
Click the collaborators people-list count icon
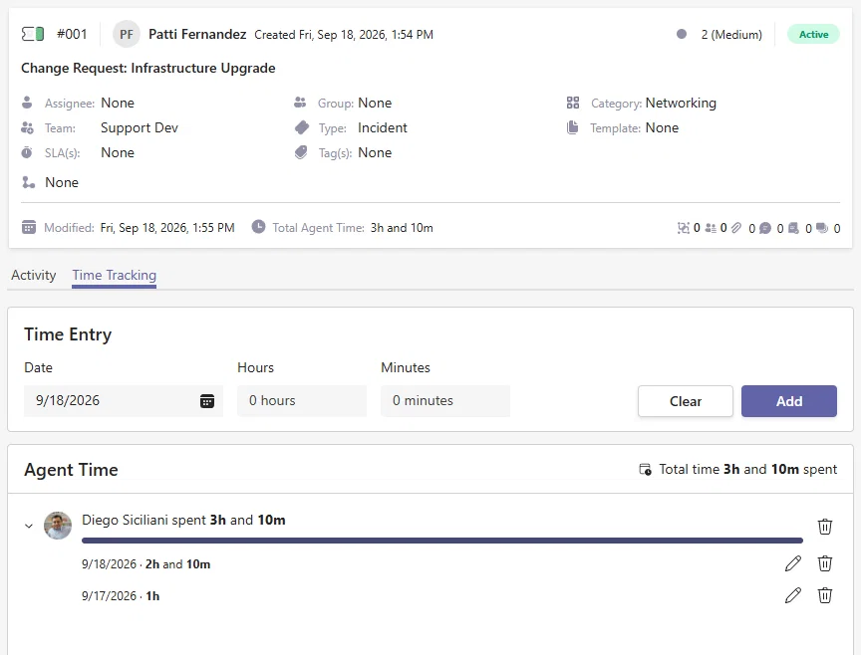point(711,228)
